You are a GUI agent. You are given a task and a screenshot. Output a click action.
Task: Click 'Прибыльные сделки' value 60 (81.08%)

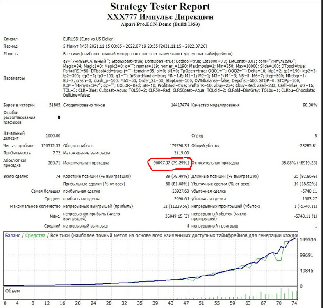[x=177, y=184]
